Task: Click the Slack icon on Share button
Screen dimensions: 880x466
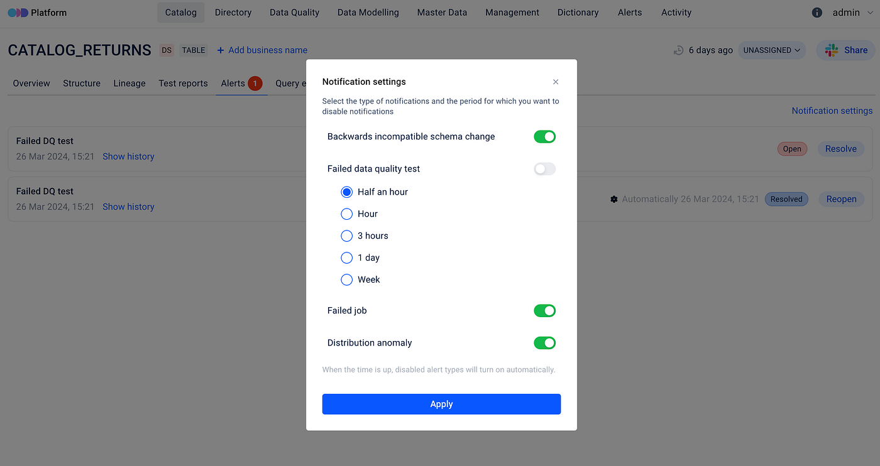Action: point(832,50)
